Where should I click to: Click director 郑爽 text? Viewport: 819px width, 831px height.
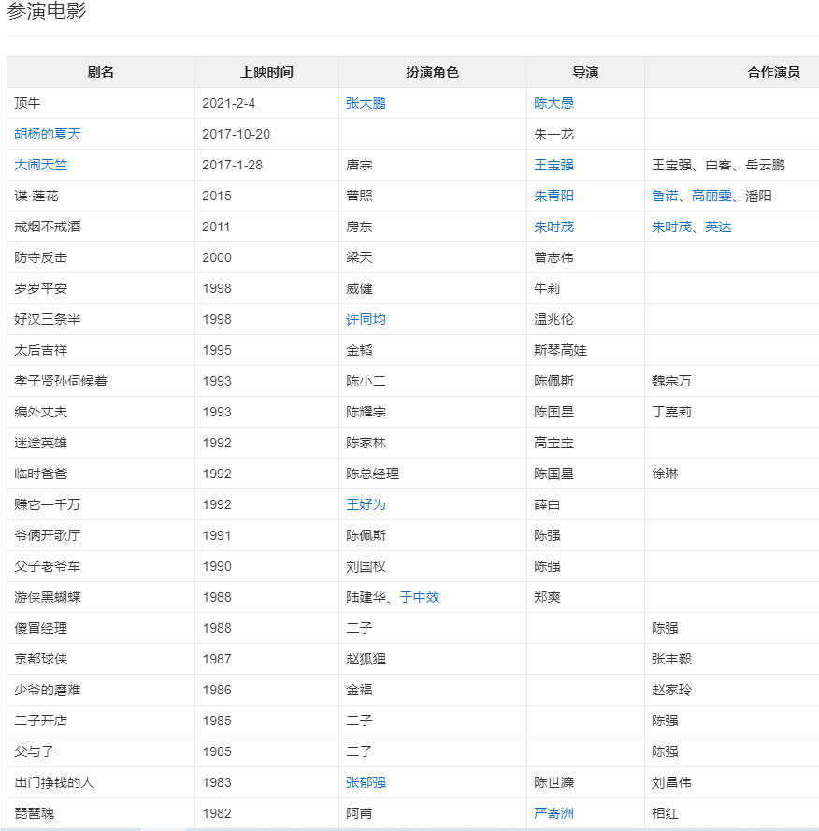coord(548,597)
